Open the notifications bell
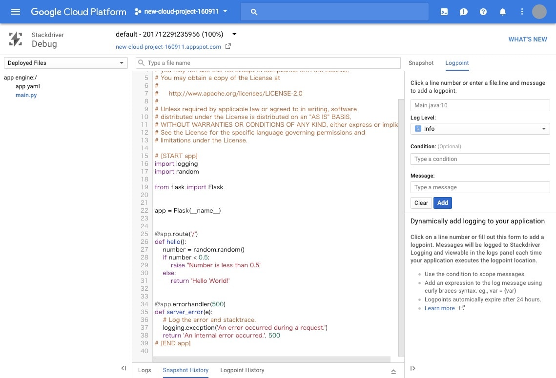The height and width of the screenshot is (378, 556). pyautogui.click(x=502, y=12)
